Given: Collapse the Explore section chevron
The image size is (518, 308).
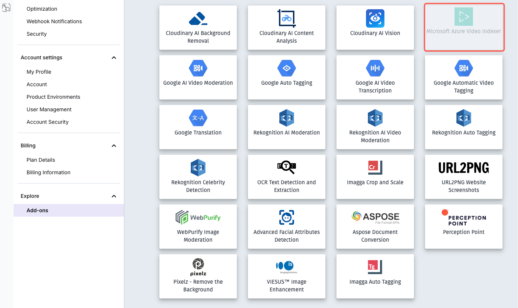Looking at the screenshot, I should (114, 196).
